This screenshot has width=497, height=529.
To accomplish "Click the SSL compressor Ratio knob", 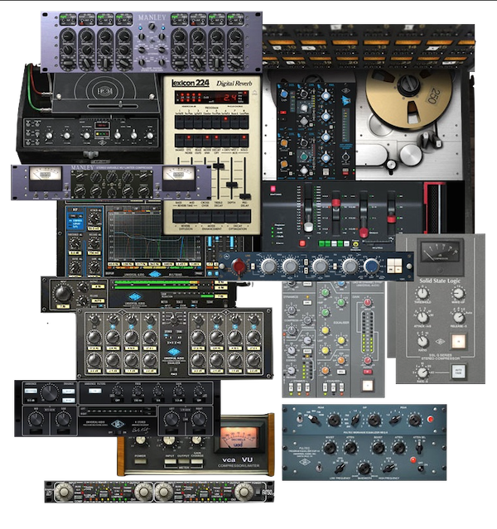I will 422,341.
